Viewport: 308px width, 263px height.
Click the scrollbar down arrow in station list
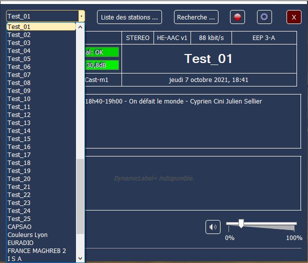pyautogui.click(x=80, y=258)
